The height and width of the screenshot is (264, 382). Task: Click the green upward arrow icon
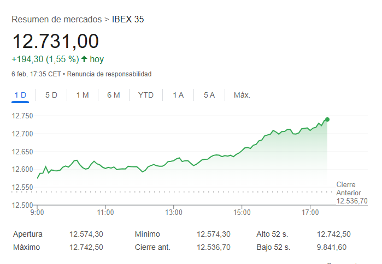click(x=84, y=59)
